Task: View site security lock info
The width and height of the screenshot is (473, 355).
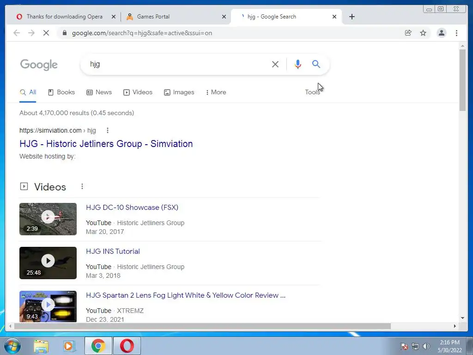Action: point(65,33)
